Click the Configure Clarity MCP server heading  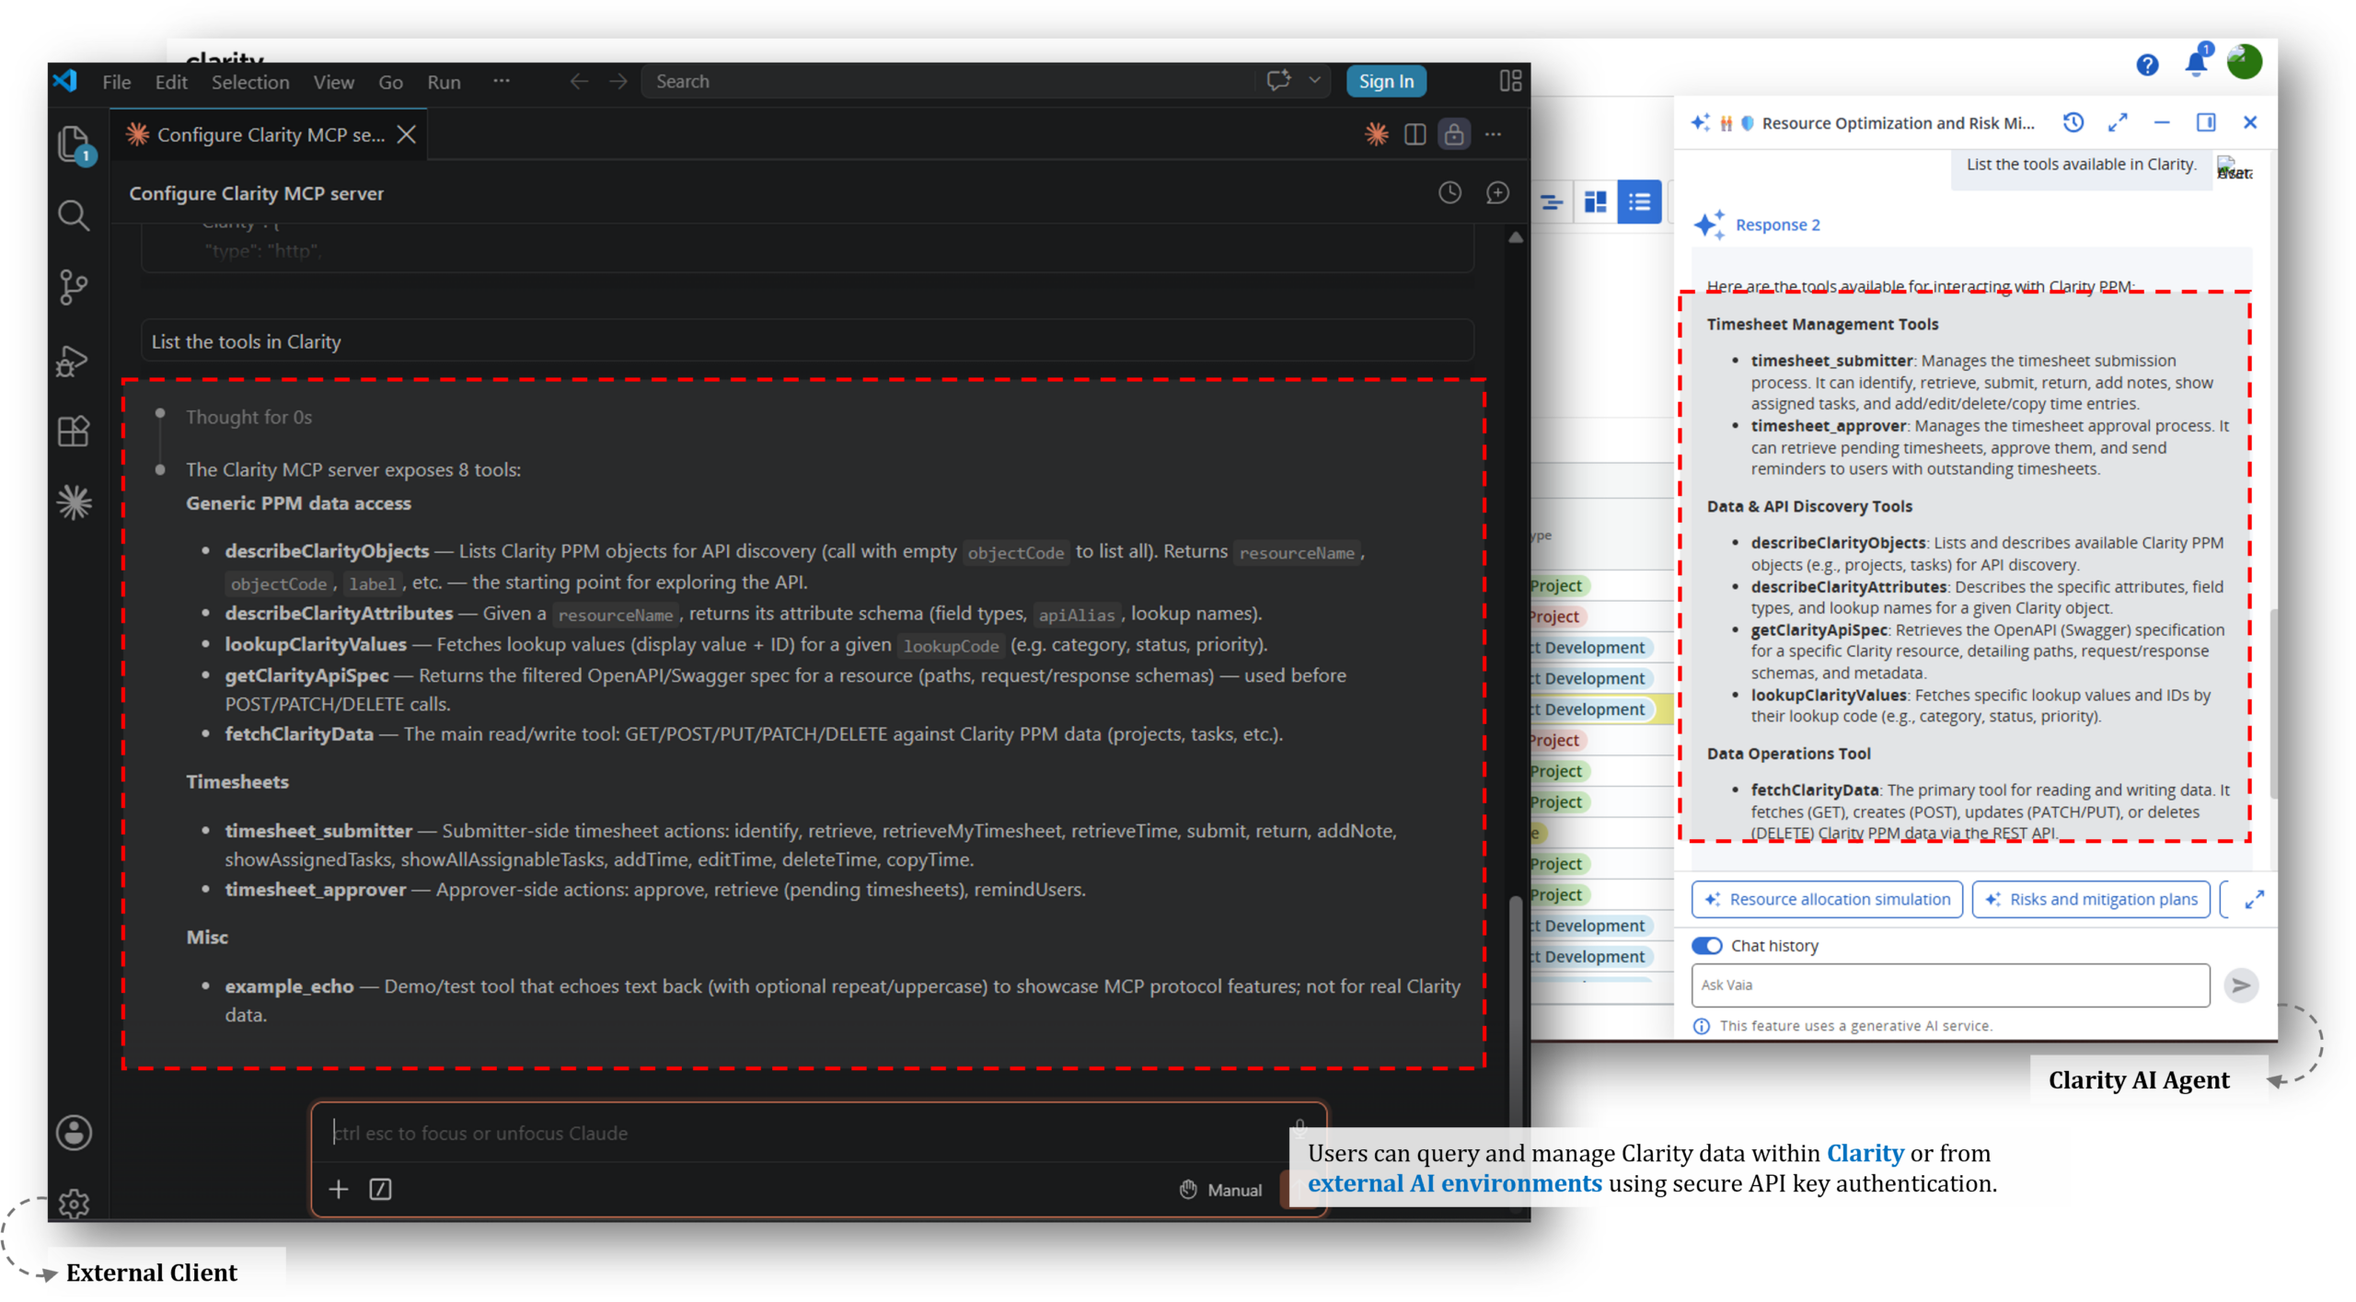[x=256, y=193]
